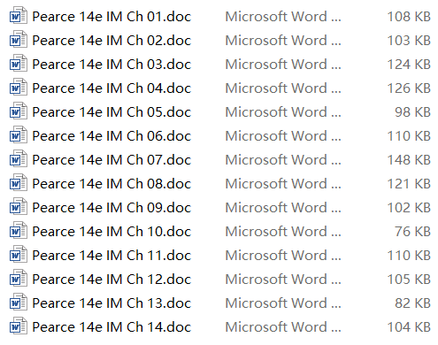The height and width of the screenshot is (345, 438).
Task: Select file name Pearce 14e IM Ch 03.doc
Action: (111, 65)
